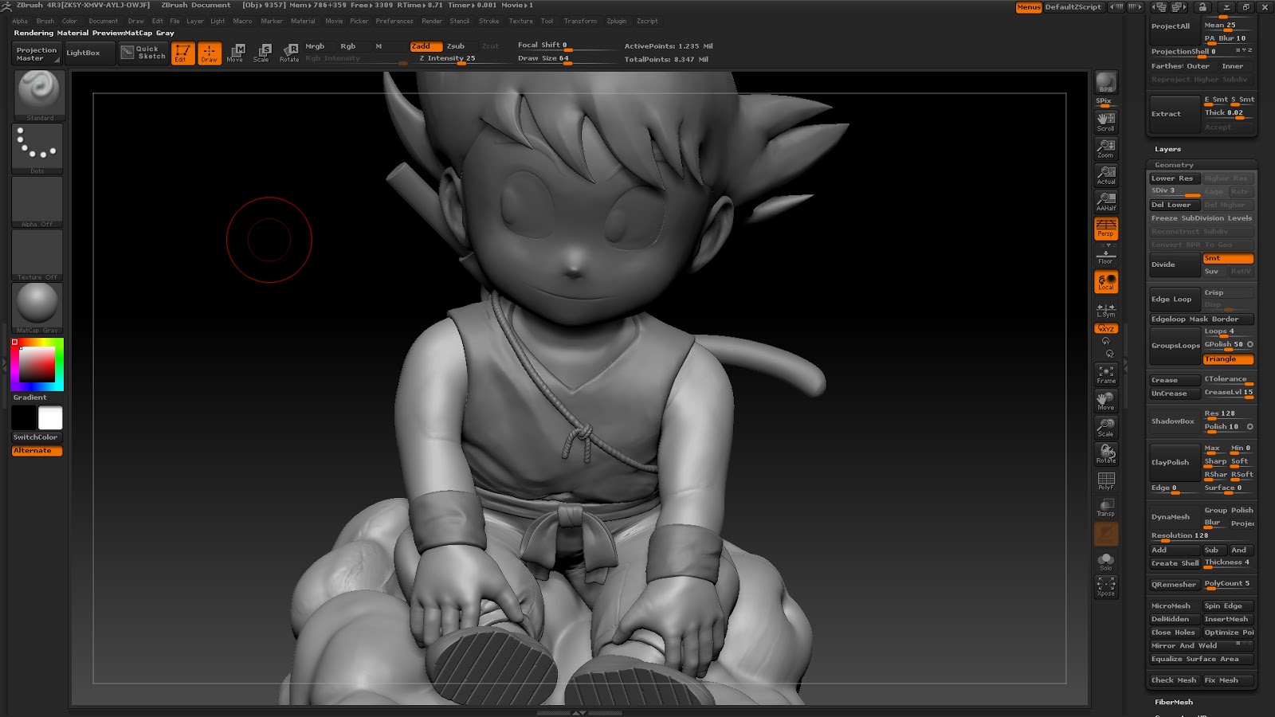1275x717 pixels.
Task: Click the DynaMesh button
Action: [1175, 517]
